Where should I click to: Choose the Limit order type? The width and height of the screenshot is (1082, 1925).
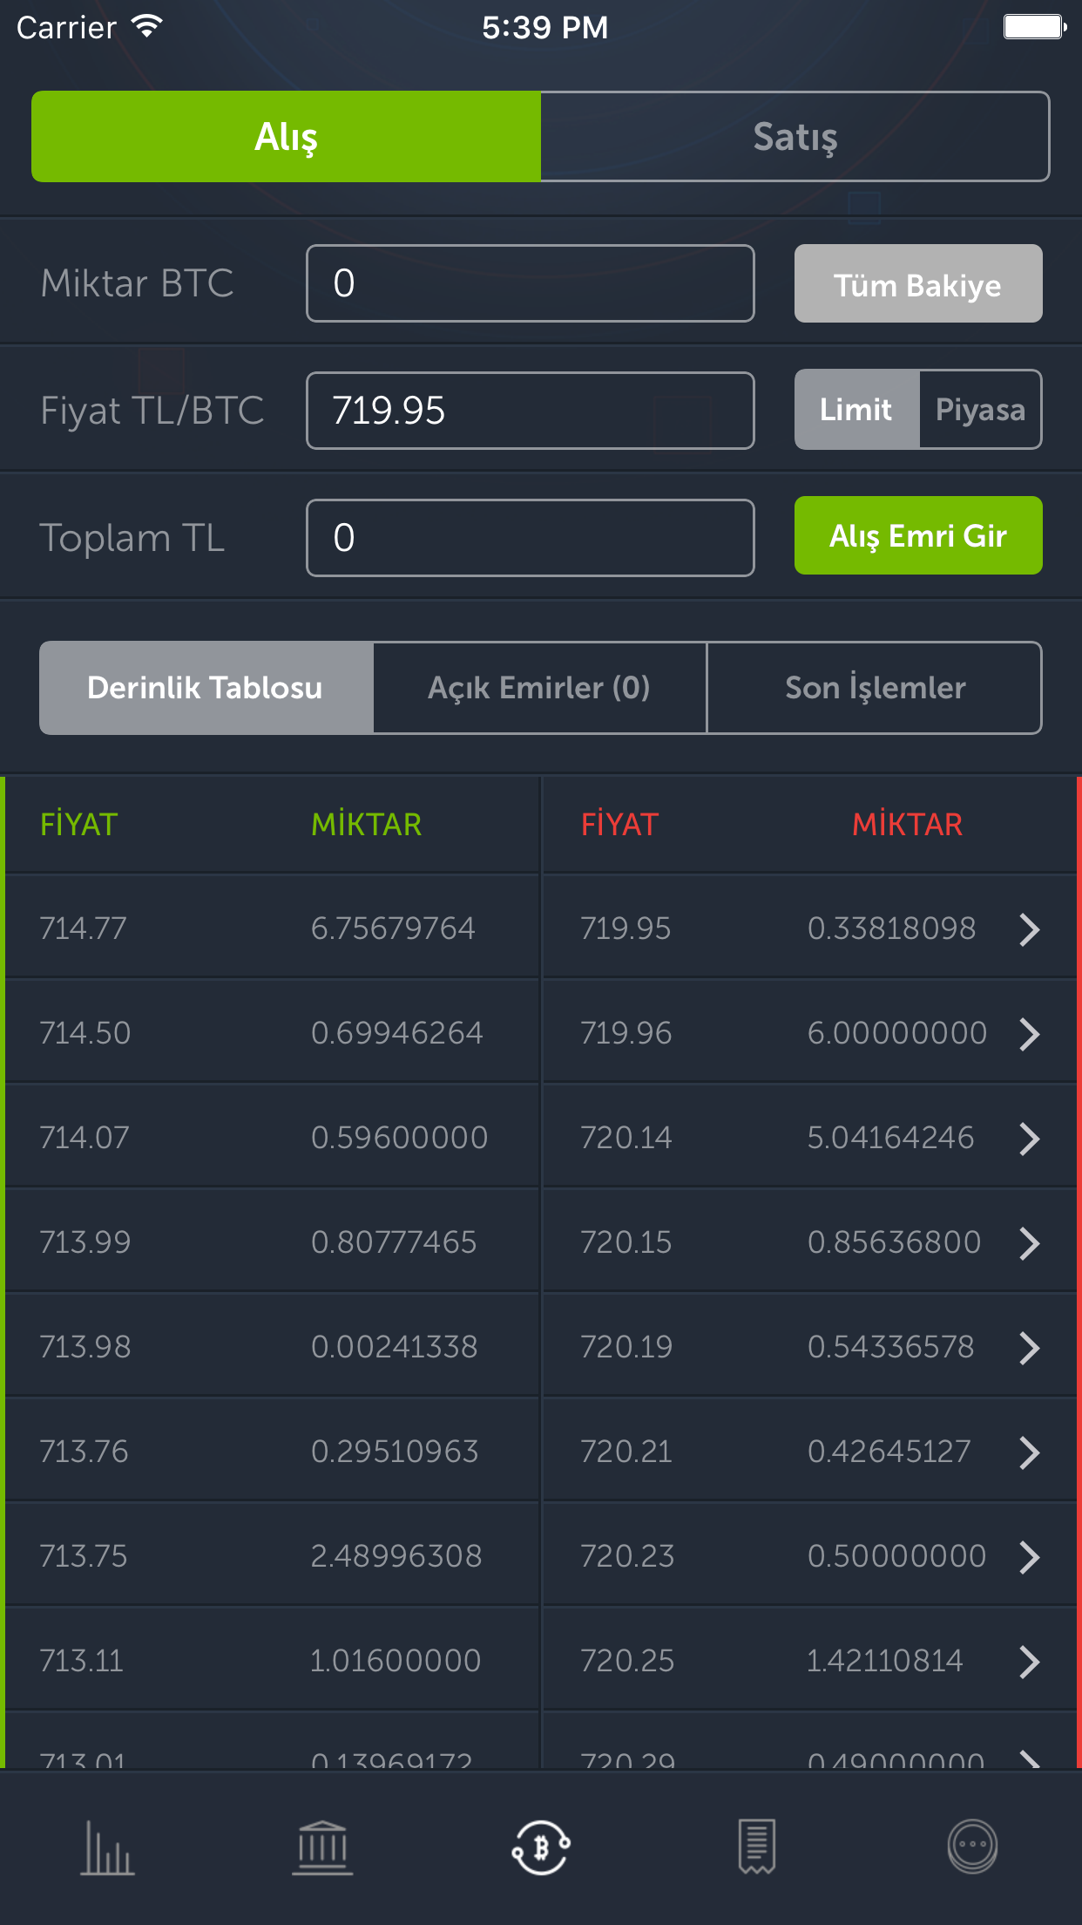pos(856,410)
